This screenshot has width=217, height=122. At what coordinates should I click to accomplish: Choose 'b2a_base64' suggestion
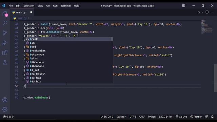(x=69, y=74)
